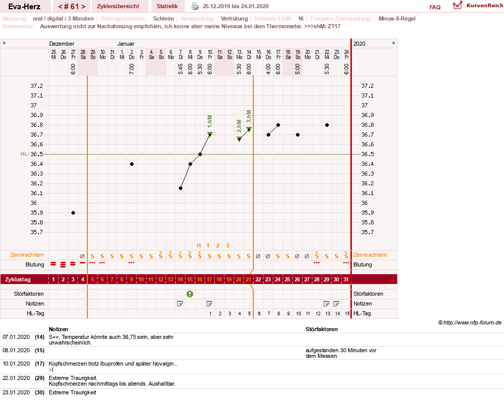Click the Verhütung value
Image resolution: width=504 pixels, height=419 pixels.
[x=234, y=18]
